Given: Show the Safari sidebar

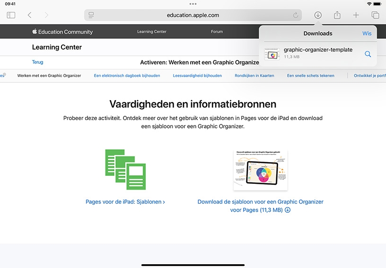Looking at the screenshot, I should pyautogui.click(x=11, y=15).
